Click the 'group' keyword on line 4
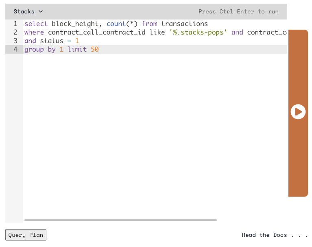Image resolution: width=312 pixels, height=247 pixels. pyautogui.click(x=34, y=49)
